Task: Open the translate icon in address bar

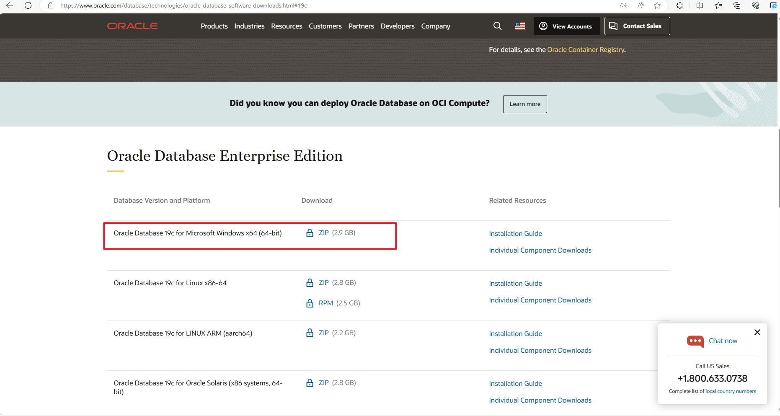Action: [624, 5]
